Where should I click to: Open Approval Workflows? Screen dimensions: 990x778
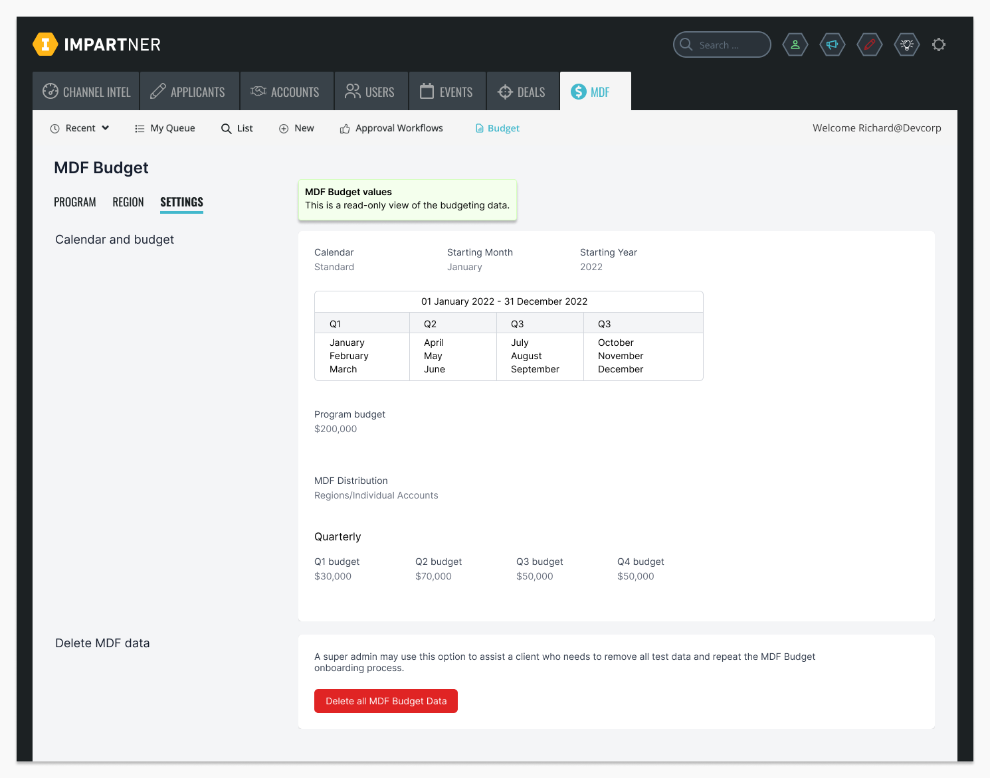pos(391,128)
